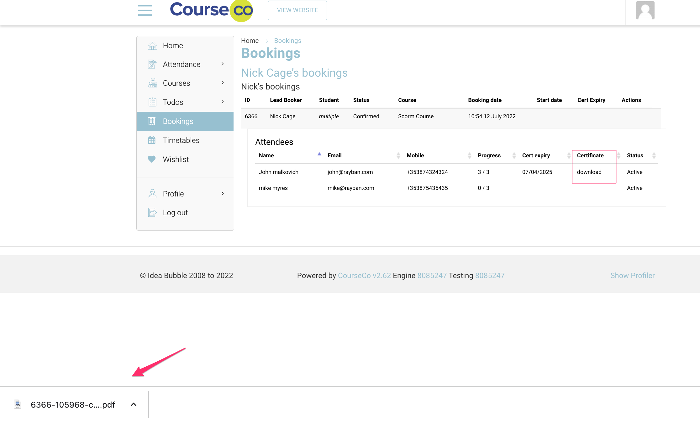The width and height of the screenshot is (700, 422).
Task: Click the Home house icon in sidebar
Action: (152, 45)
